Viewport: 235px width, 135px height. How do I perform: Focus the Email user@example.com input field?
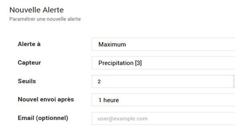click(x=163, y=118)
